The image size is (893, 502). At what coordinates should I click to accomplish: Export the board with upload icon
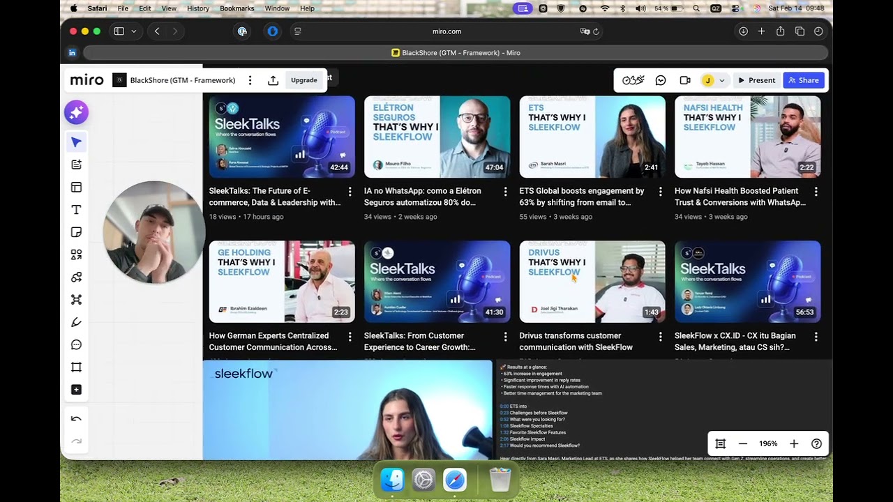pos(273,80)
